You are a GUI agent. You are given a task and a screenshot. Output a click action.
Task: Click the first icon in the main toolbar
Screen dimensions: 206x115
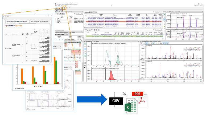(57, 8)
